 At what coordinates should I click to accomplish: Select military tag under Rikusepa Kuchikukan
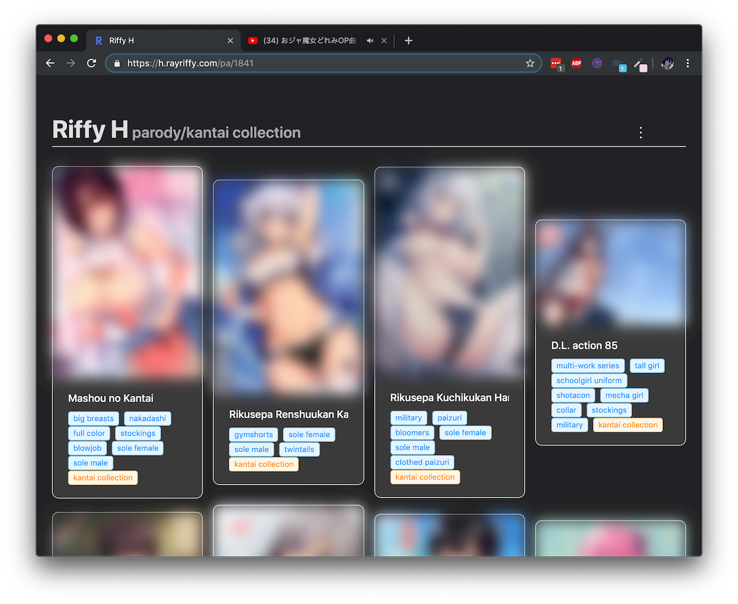click(x=408, y=418)
